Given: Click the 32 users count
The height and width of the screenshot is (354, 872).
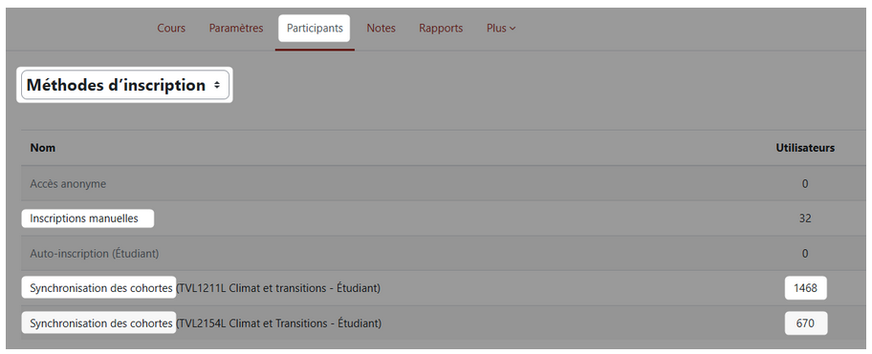Looking at the screenshot, I should click(805, 219).
